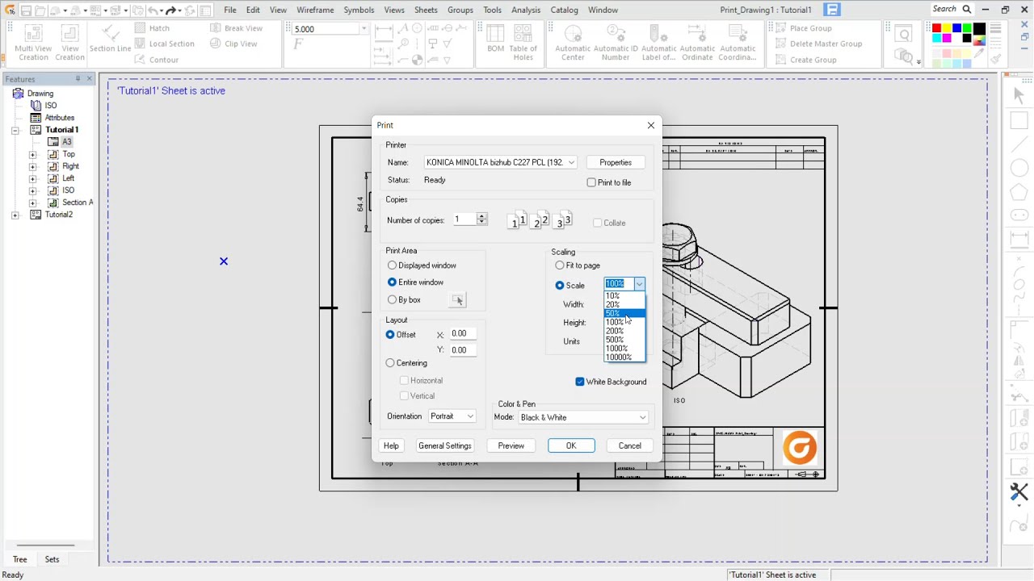Click the Multi View Creation tool
Screen dimensions: 1034x581
(33, 42)
